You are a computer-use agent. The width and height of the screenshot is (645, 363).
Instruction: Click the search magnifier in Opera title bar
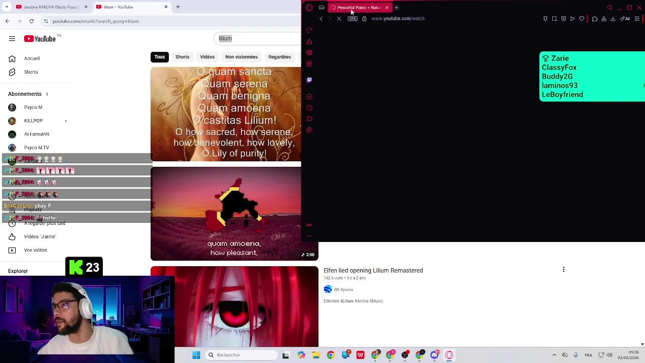coord(610,8)
